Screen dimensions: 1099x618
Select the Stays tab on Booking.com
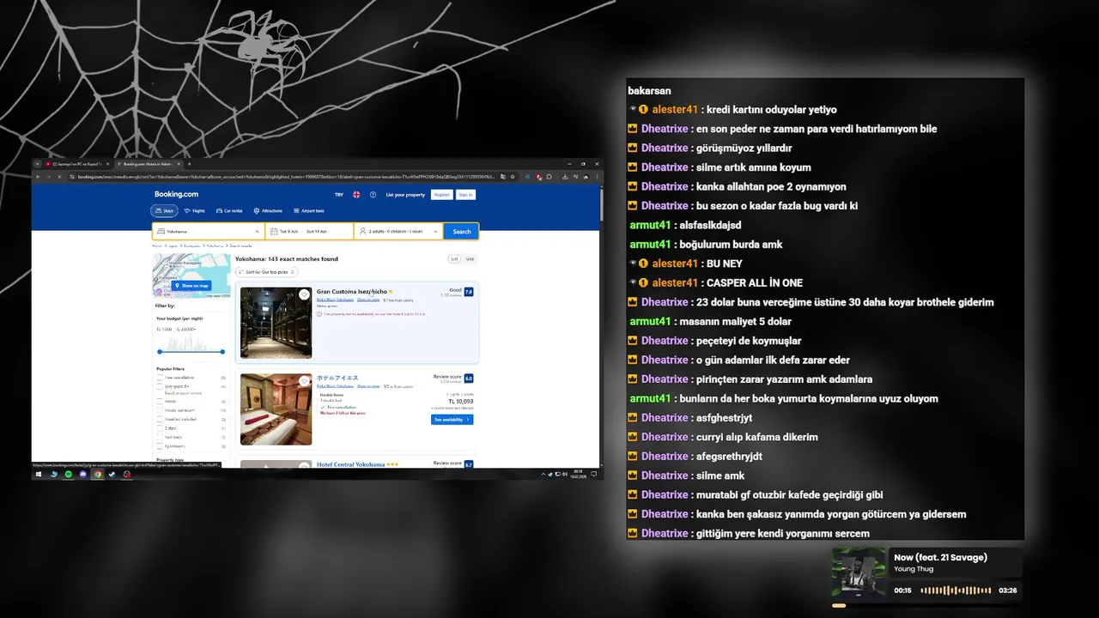[164, 210]
